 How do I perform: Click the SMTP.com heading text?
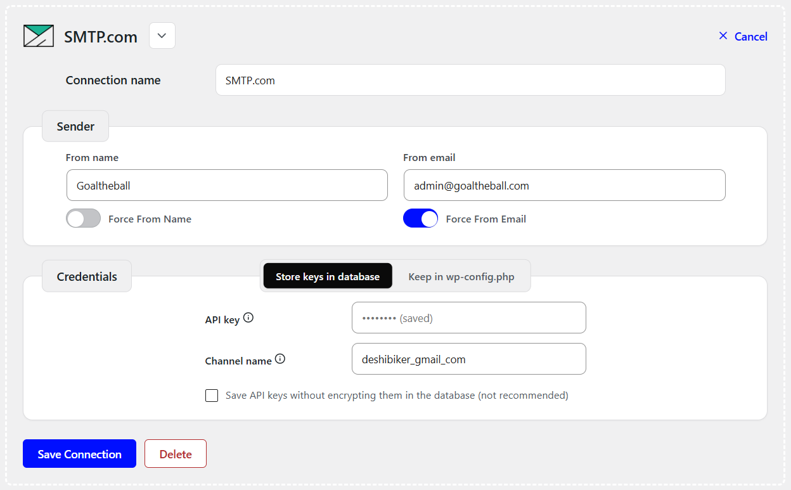[x=101, y=37]
